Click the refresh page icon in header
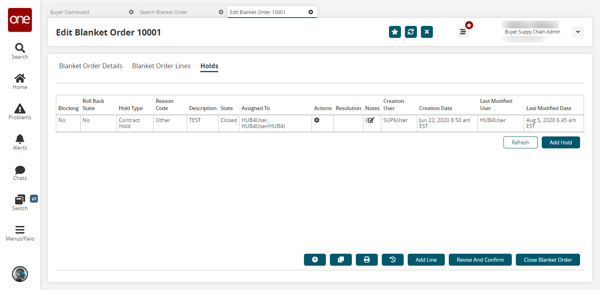The image size is (600, 290). pyautogui.click(x=411, y=32)
